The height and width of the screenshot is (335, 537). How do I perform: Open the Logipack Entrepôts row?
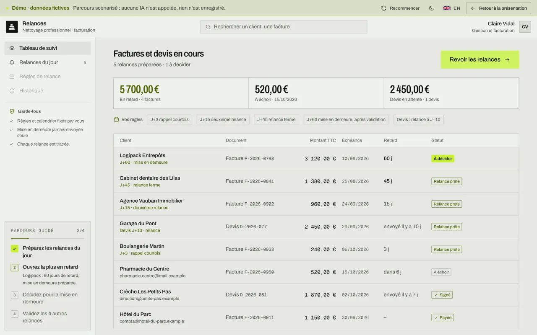(x=316, y=159)
